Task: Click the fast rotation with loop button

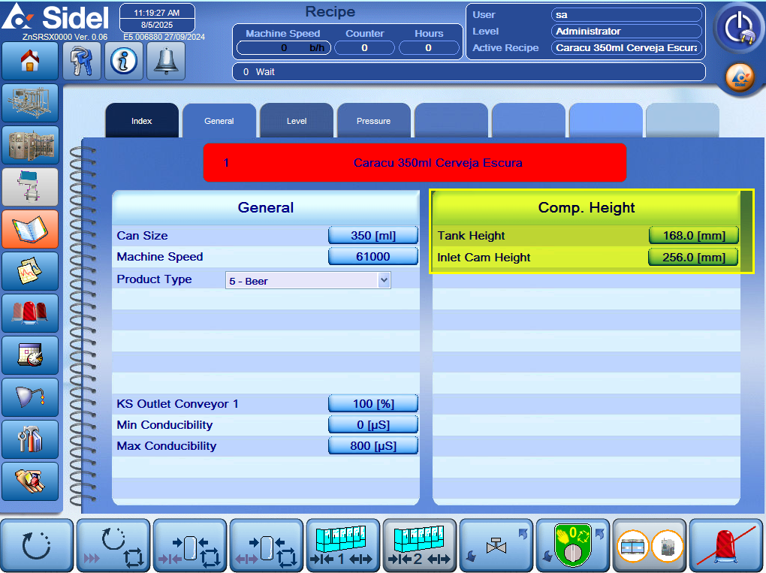Action: click(x=113, y=545)
